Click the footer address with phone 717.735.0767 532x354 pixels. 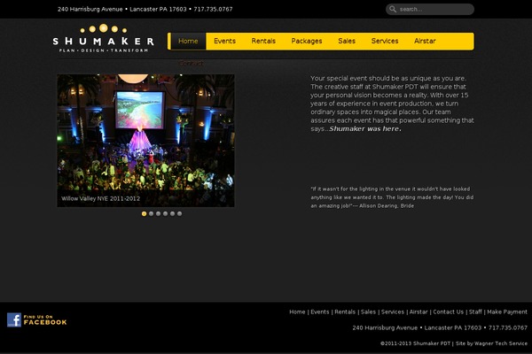[x=440, y=328]
